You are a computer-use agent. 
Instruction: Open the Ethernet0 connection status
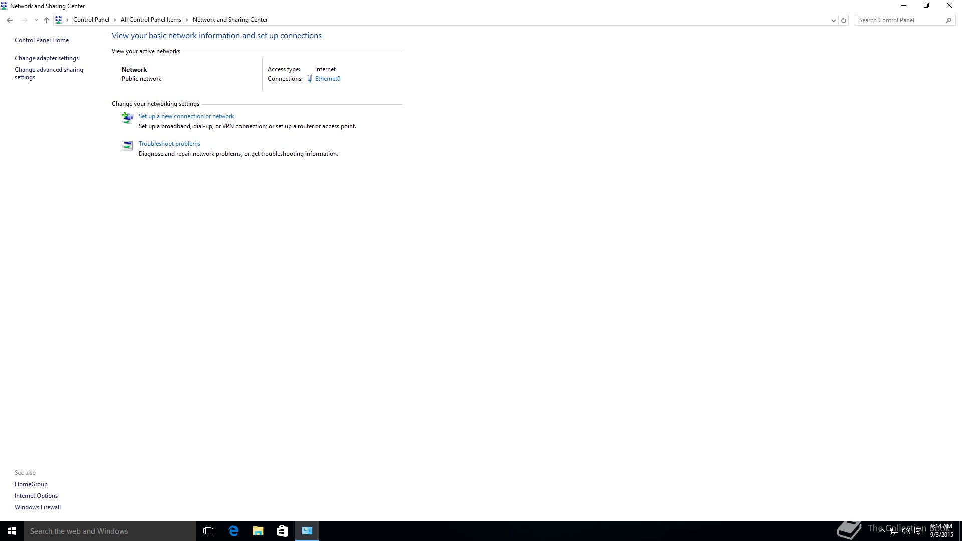(328, 79)
